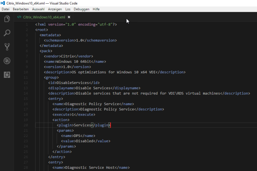Open the Debug view in the activity bar
The image size is (257, 171).
[7, 61]
